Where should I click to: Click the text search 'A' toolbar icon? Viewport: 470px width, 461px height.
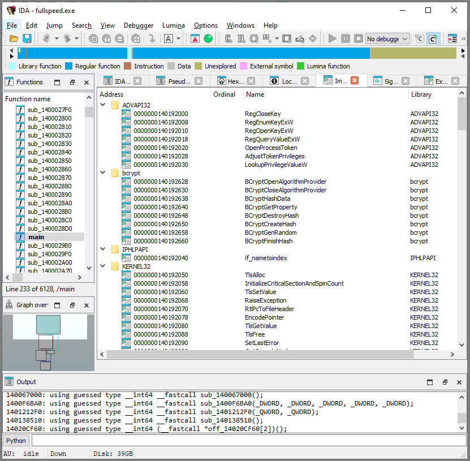169,38
